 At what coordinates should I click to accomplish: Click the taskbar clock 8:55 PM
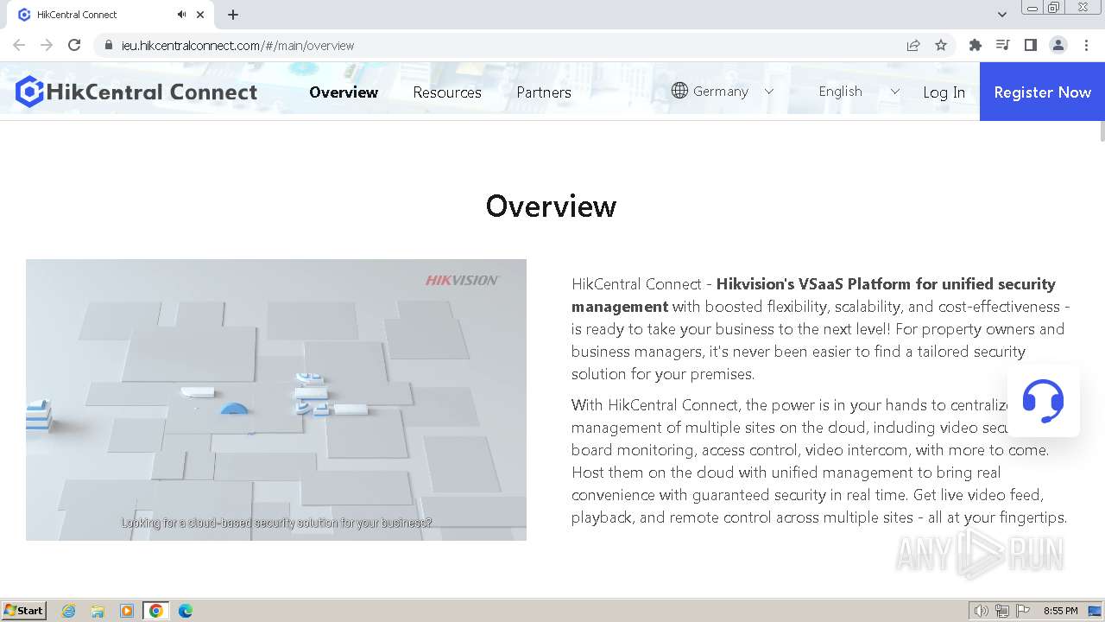pyautogui.click(x=1060, y=611)
